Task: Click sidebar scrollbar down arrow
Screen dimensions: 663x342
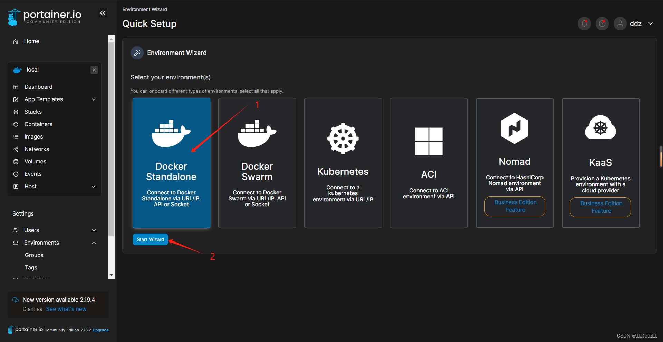Action: pyautogui.click(x=111, y=275)
